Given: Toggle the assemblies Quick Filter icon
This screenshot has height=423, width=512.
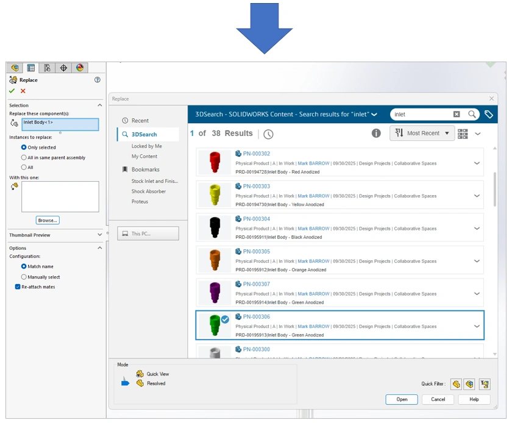Looking at the screenshot, I should click(469, 384).
